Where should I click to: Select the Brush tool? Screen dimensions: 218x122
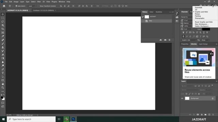coord(3,44)
